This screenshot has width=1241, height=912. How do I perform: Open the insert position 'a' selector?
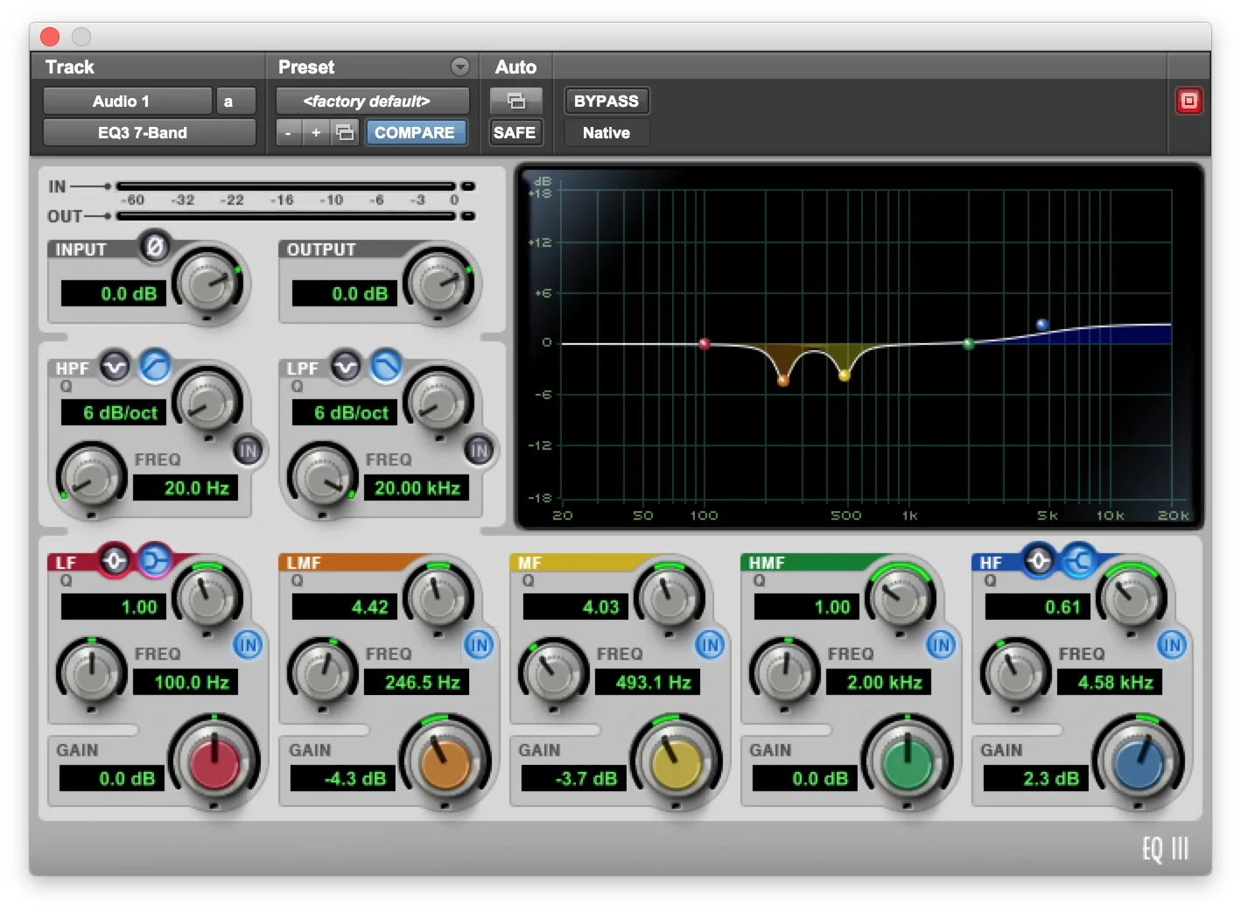[x=236, y=101]
